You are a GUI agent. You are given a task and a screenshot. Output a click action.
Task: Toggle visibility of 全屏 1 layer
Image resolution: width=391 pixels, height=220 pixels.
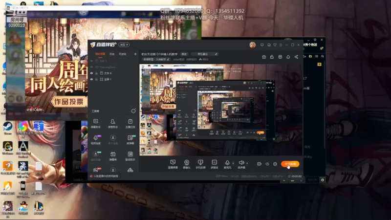click(91, 79)
